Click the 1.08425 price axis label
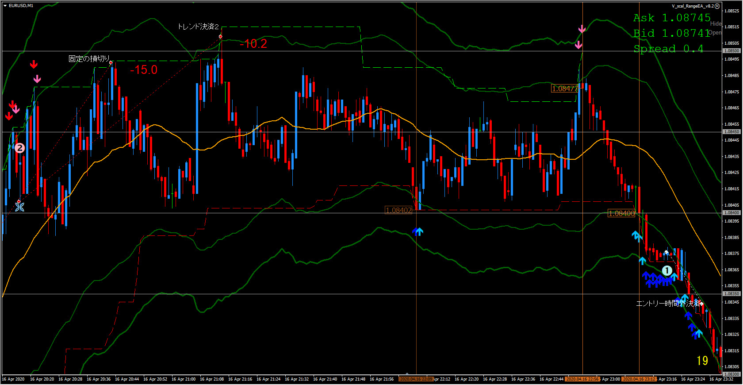This screenshot has height=385, width=743. [x=732, y=173]
